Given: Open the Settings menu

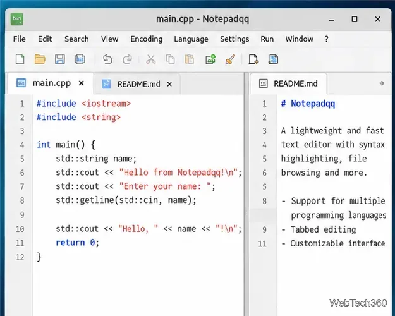Looking at the screenshot, I should tap(234, 39).
